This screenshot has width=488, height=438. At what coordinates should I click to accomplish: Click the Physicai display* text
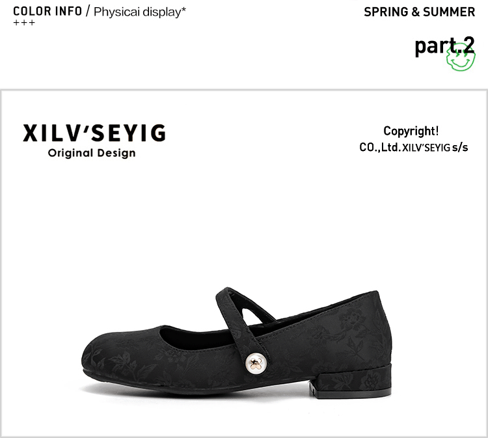pyautogui.click(x=140, y=12)
